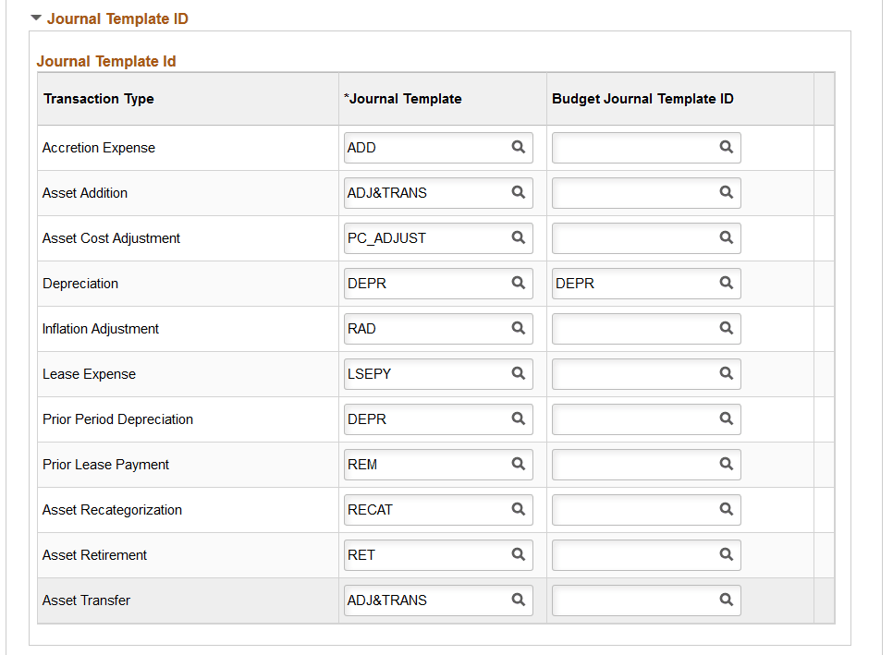The width and height of the screenshot is (893, 655).
Task: Open the RET lookup for Asset Retirement
Action: 518,555
